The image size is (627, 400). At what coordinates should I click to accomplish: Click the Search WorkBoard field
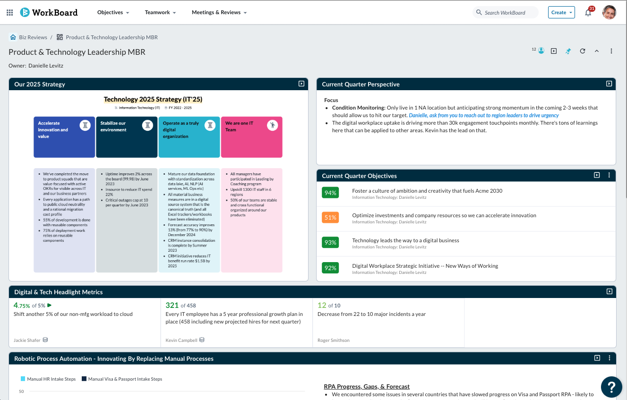point(505,13)
